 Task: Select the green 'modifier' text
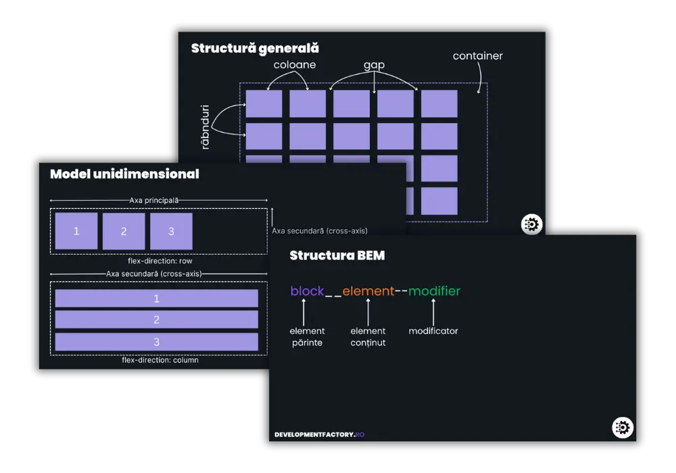coord(434,291)
